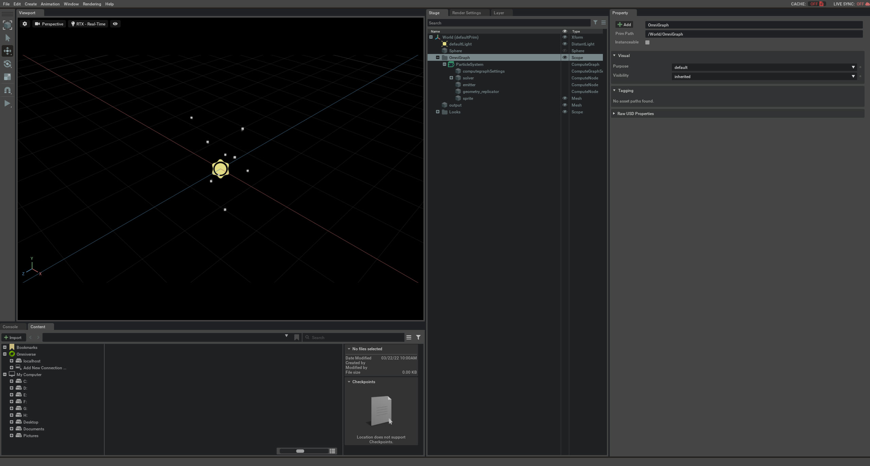Image resolution: width=870 pixels, height=466 pixels.
Task: Toggle visibility of OmniGraph scope
Action: click(564, 57)
